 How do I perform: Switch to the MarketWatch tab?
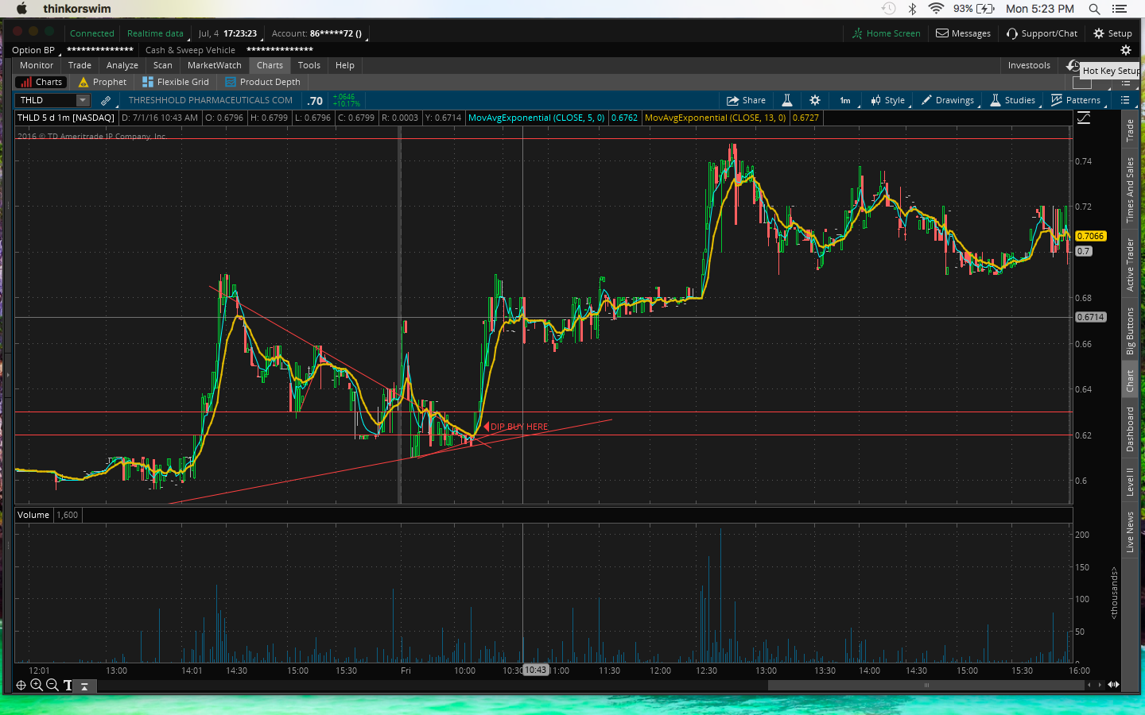point(214,65)
